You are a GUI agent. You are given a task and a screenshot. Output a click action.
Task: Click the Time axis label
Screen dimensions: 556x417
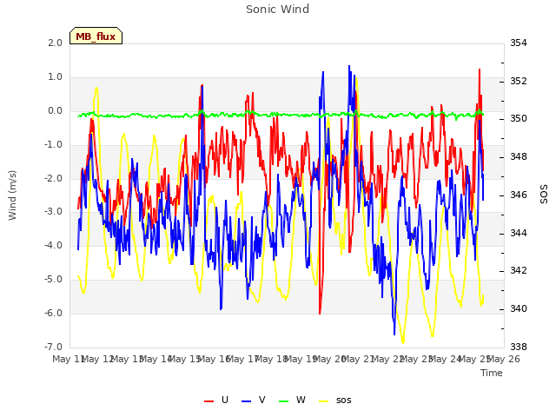(x=492, y=373)
